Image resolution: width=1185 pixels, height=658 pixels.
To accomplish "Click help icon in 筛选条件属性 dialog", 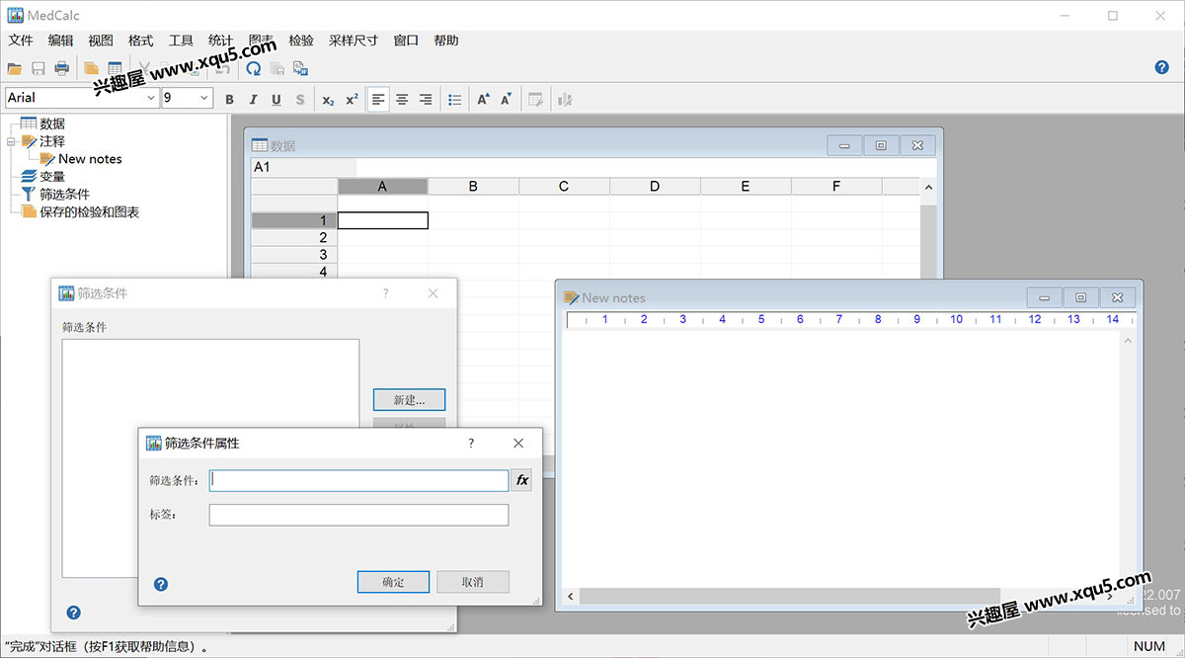I will [161, 584].
